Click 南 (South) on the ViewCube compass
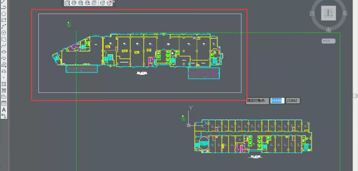Image resolution: width=358 pixels, height=171 pixels. tap(328, 29)
